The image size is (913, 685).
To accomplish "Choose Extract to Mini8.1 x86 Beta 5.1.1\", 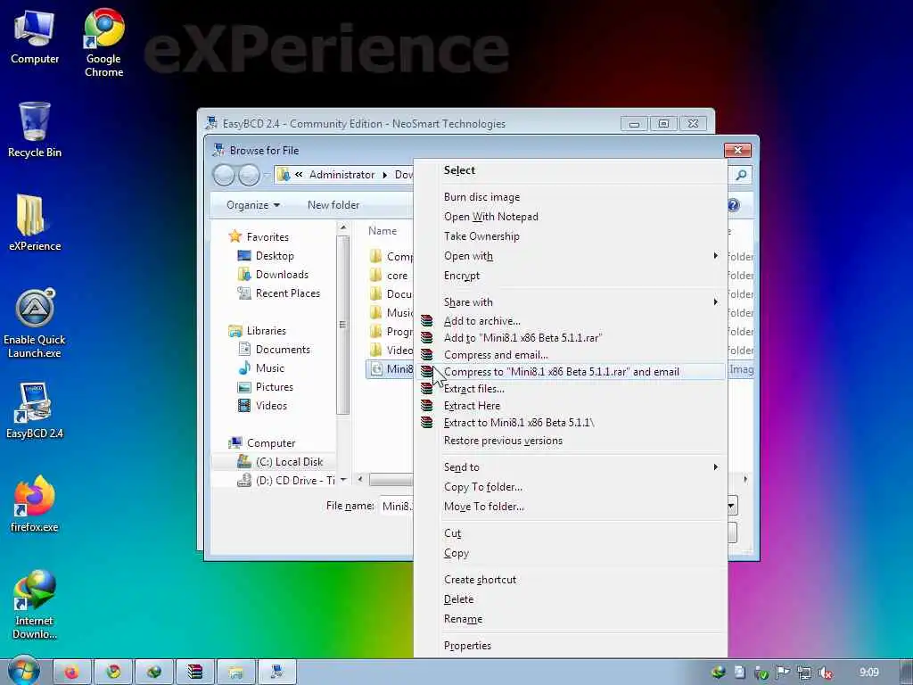I will [571, 422].
